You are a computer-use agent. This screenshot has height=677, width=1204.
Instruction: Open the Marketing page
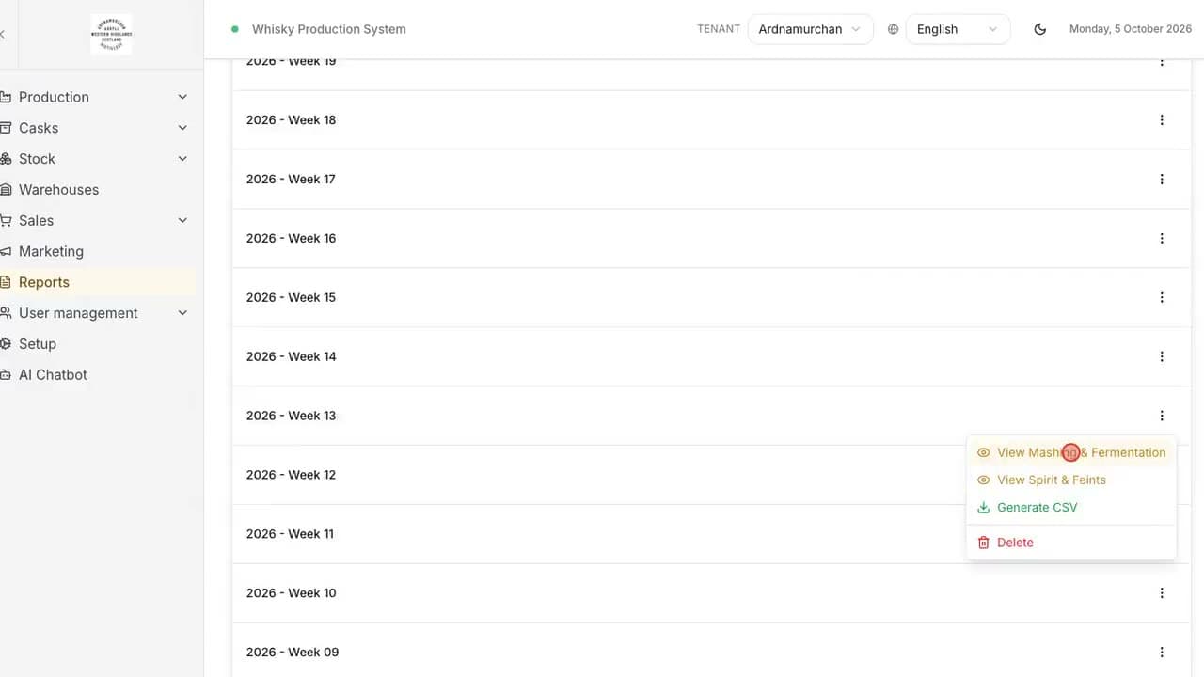(51, 251)
